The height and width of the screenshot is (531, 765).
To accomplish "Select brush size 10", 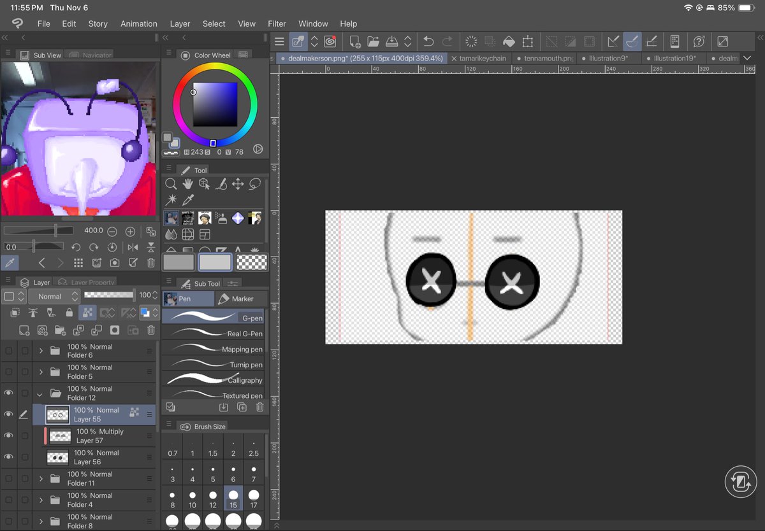I will tap(193, 499).
